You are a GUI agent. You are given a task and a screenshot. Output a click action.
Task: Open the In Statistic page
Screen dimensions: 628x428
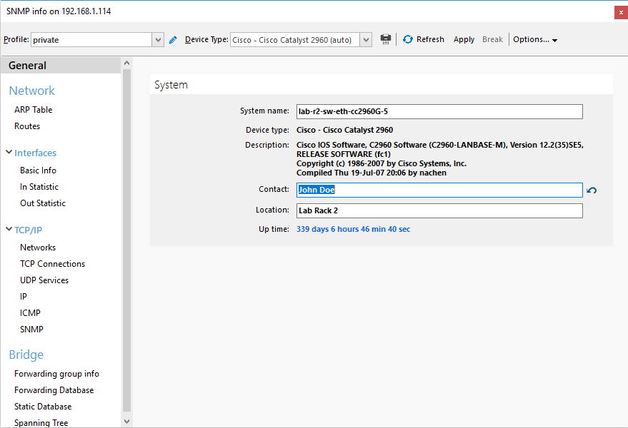click(x=39, y=187)
